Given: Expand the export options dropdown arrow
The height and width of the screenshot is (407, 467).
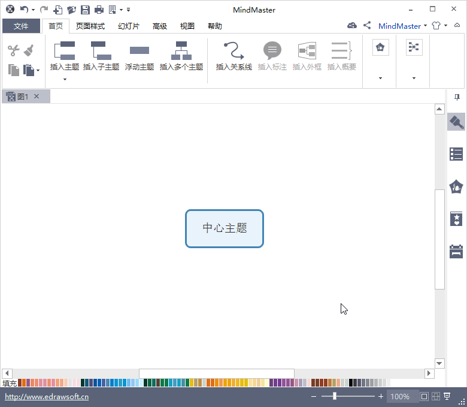Looking at the screenshot, I should tap(121, 10).
